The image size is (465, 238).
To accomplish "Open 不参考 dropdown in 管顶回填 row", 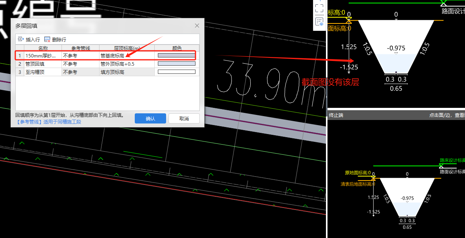I will (80, 64).
